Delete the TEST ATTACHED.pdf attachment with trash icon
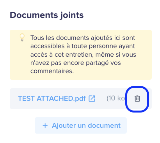Viewport: 160px width, 143px height. point(137,98)
